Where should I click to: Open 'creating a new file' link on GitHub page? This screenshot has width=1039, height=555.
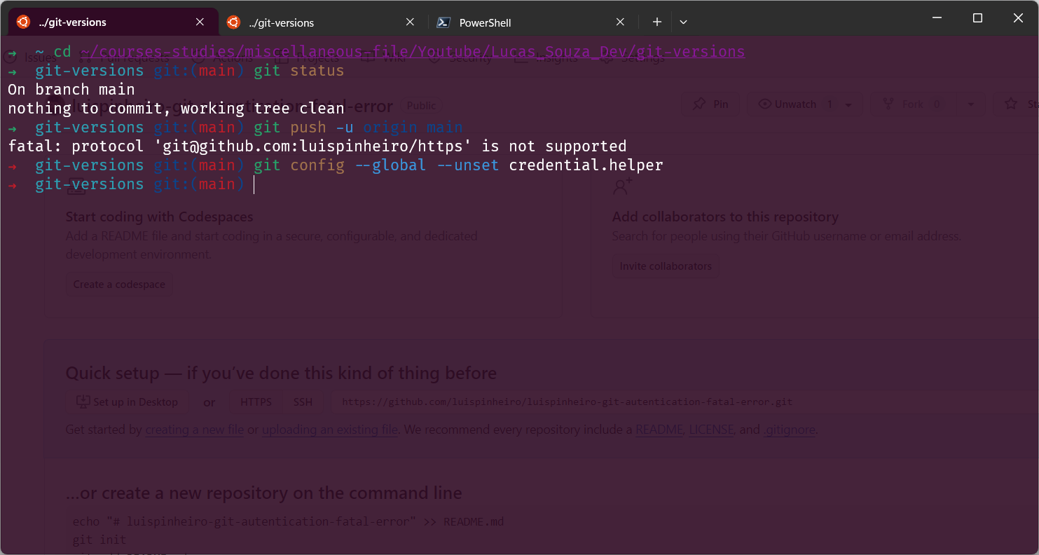195,430
